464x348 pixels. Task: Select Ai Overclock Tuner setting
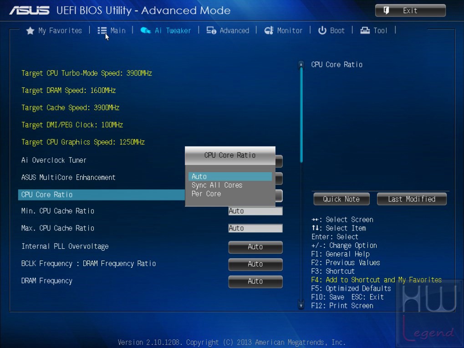click(x=54, y=160)
